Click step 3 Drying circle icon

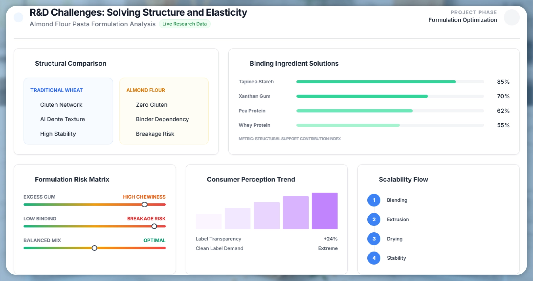pyautogui.click(x=374, y=239)
